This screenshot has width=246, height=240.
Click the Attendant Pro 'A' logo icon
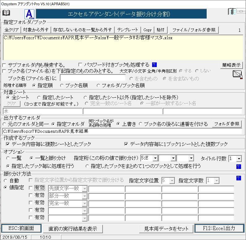(x=29, y=14)
